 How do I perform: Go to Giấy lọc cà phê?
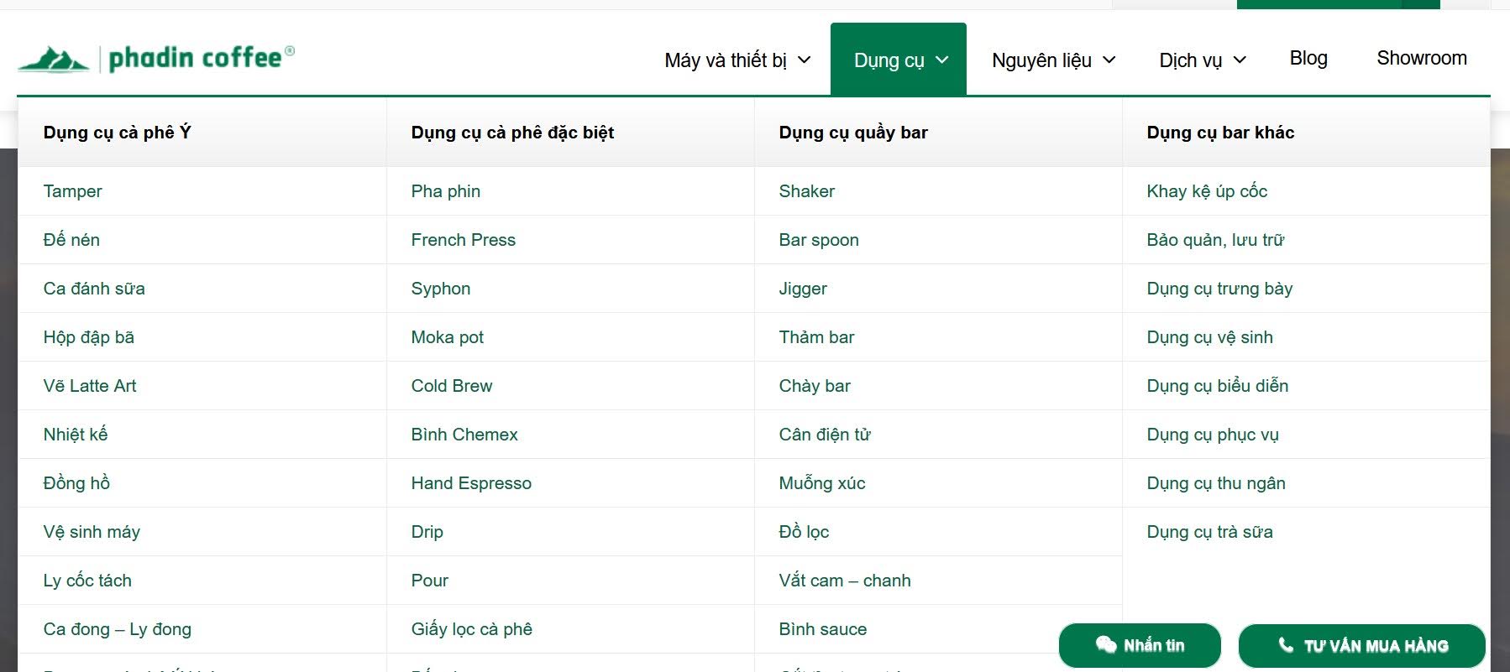pyautogui.click(x=472, y=629)
